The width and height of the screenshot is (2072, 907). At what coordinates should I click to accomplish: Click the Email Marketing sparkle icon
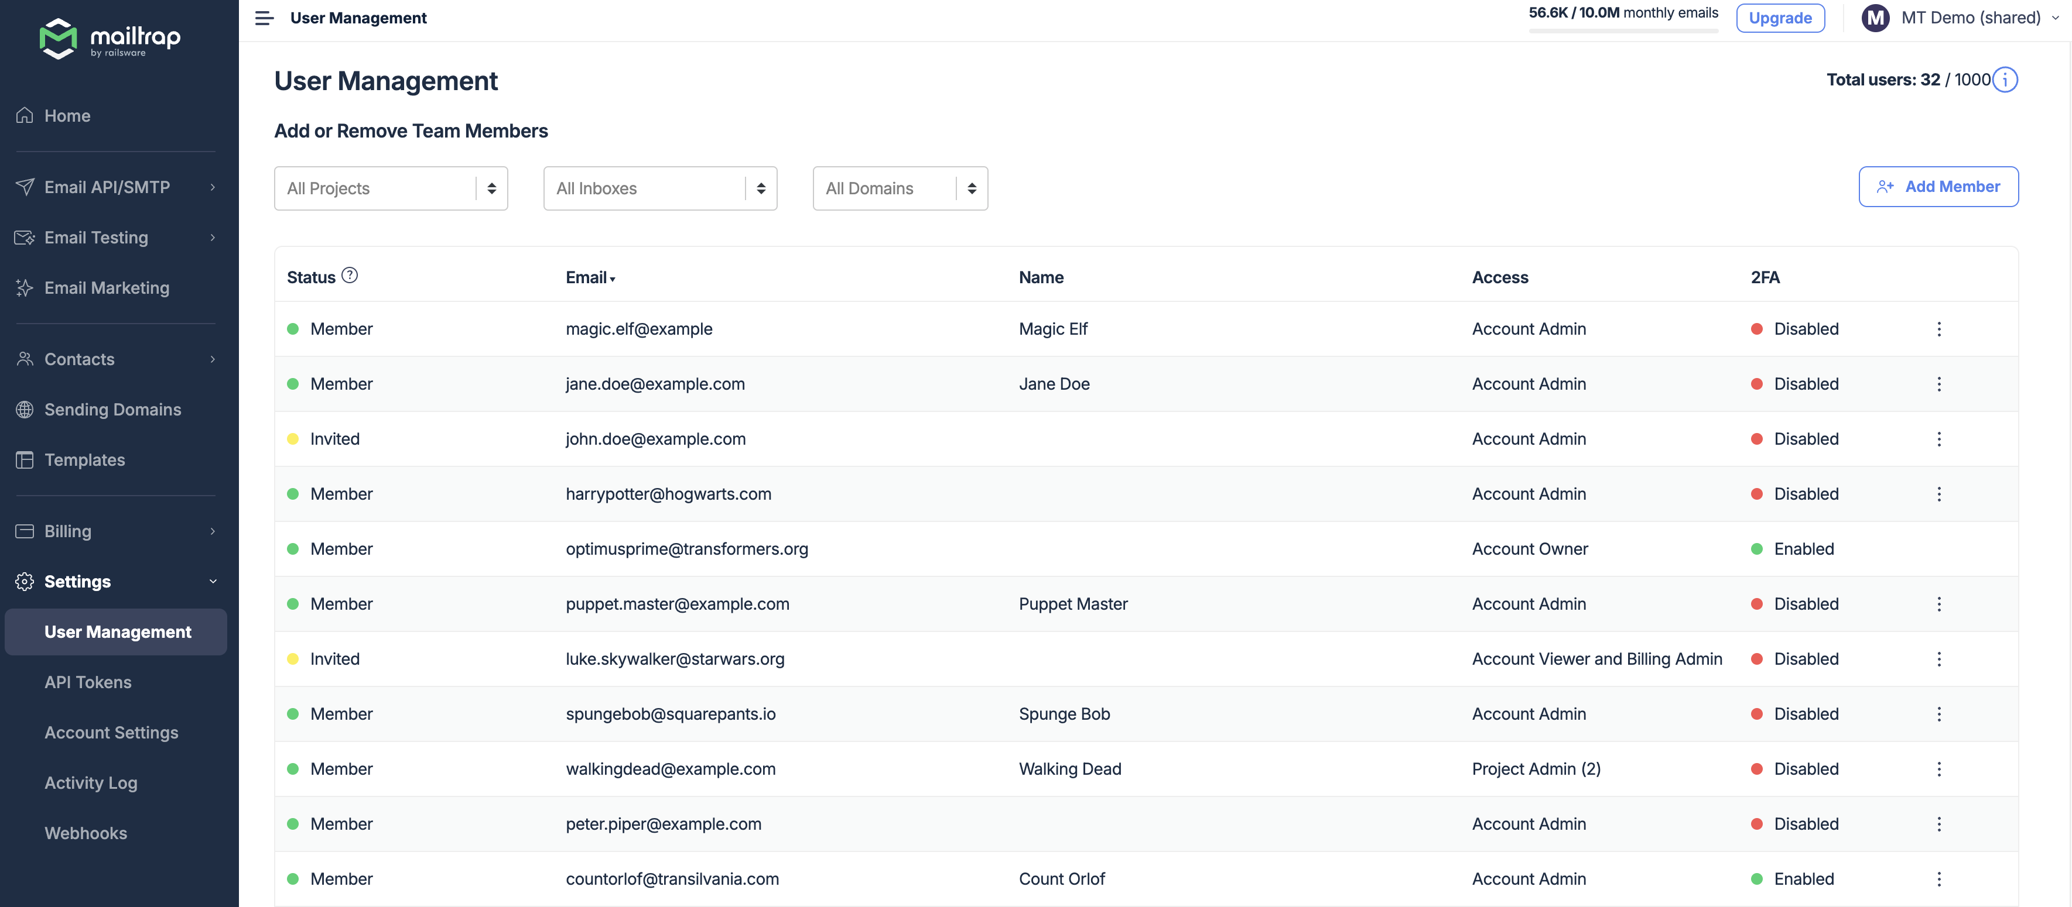pos(24,287)
